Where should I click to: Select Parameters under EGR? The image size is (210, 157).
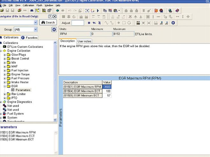pyautogui.click(x=23, y=90)
